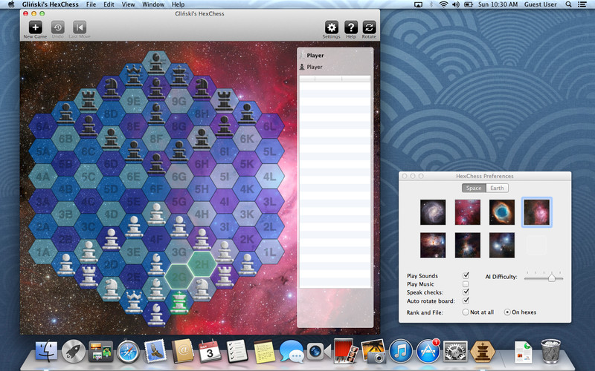Click the 6G hex in board center

pyautogui.click(x=178, y=177)
